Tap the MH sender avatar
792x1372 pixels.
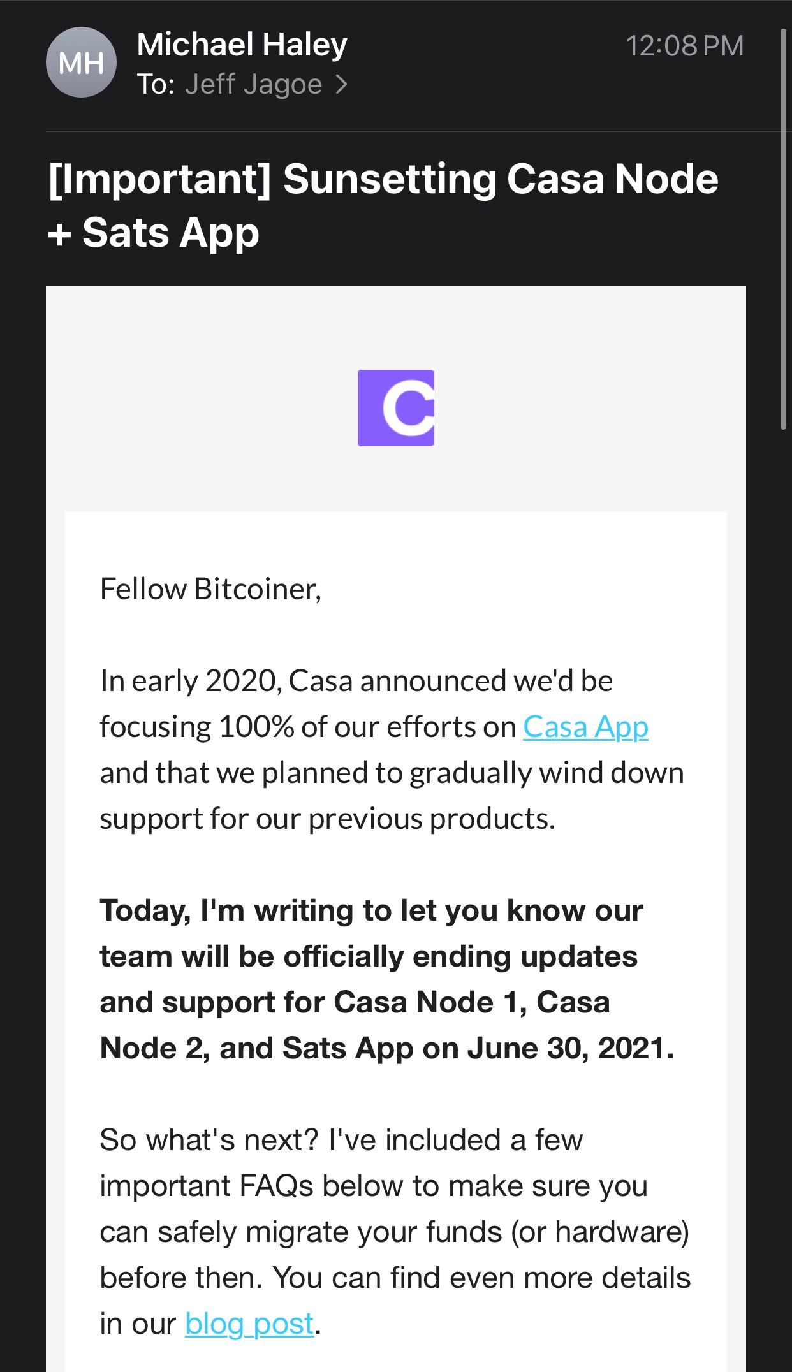click(x=81, y=62)
